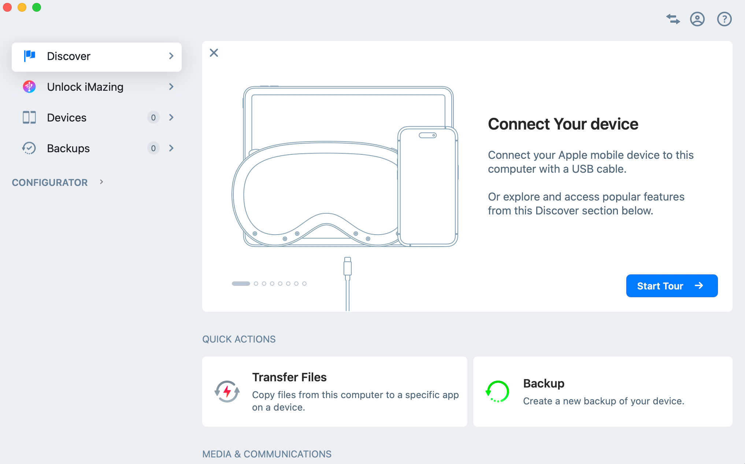Viewport: 745px width, 464px height.
Task: Click the green Backup circular icon
Action: (x=497, y=392)
